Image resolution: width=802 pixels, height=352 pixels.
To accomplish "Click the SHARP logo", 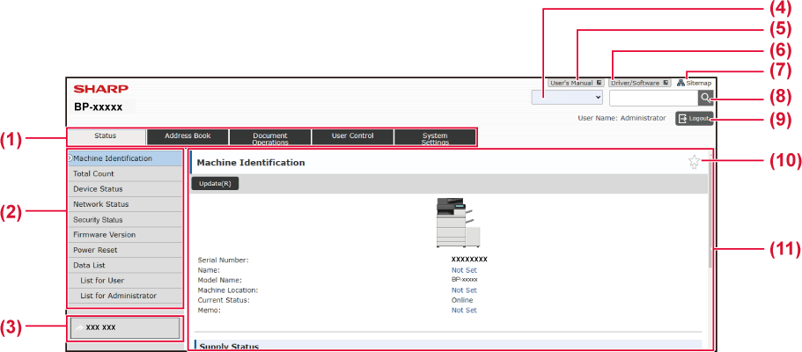I will click(x=100, y=89).
